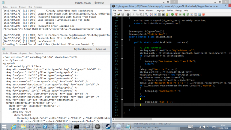Open the Steam taskbar icon
The image size is (231, 130).
pyautogui.click(x=108, y=127)
